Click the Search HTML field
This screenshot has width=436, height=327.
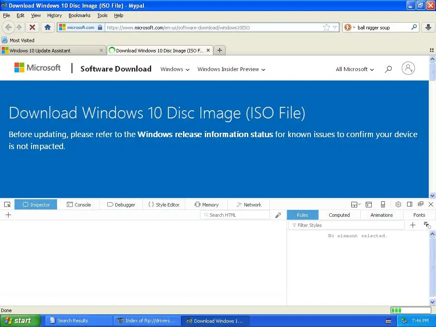click(x=235, y=215)
